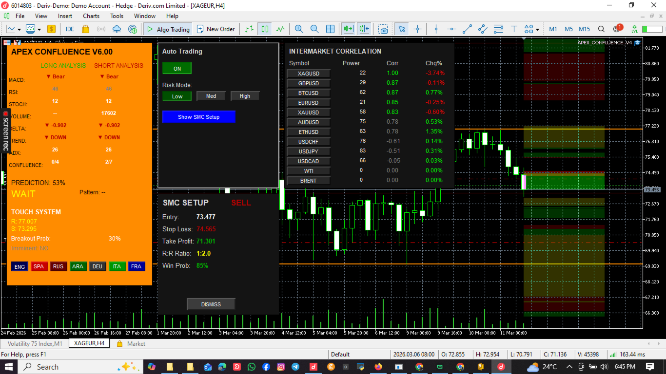Select the Fibonacci retracement tool
Image resolution: width=666 pixels, height=374 pixels.
click(498, 29)
